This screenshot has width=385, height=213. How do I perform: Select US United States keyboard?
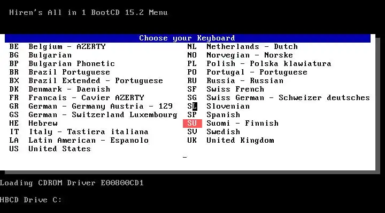pyautogui.click(x=50, y=149)
